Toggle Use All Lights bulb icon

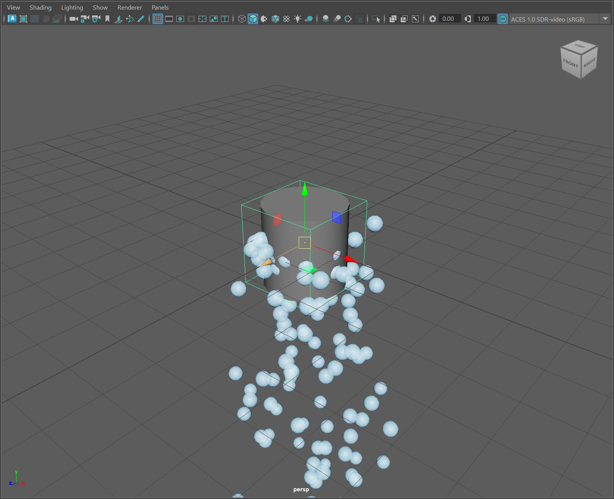[298, 19]
